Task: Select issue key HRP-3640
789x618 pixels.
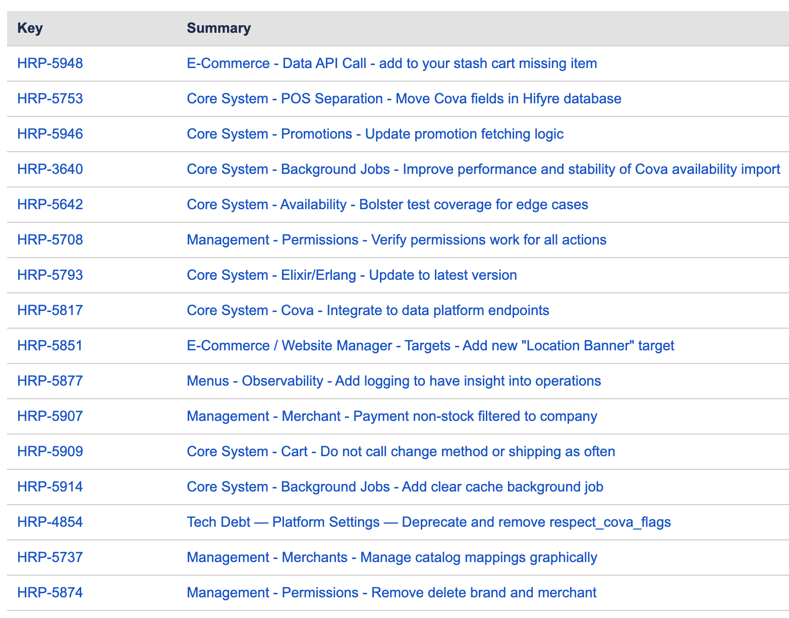Action: pos(50,169)
